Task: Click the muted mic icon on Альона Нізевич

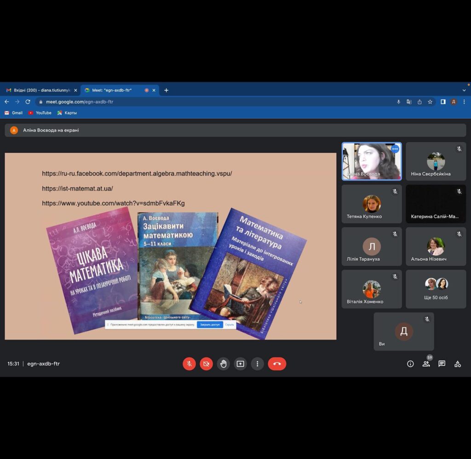Action: coord(459,234)
